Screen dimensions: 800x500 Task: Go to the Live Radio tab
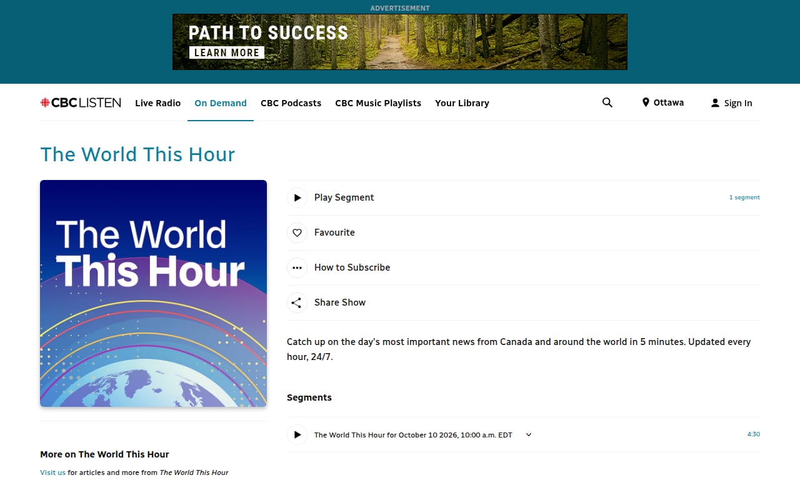point(157,103)
